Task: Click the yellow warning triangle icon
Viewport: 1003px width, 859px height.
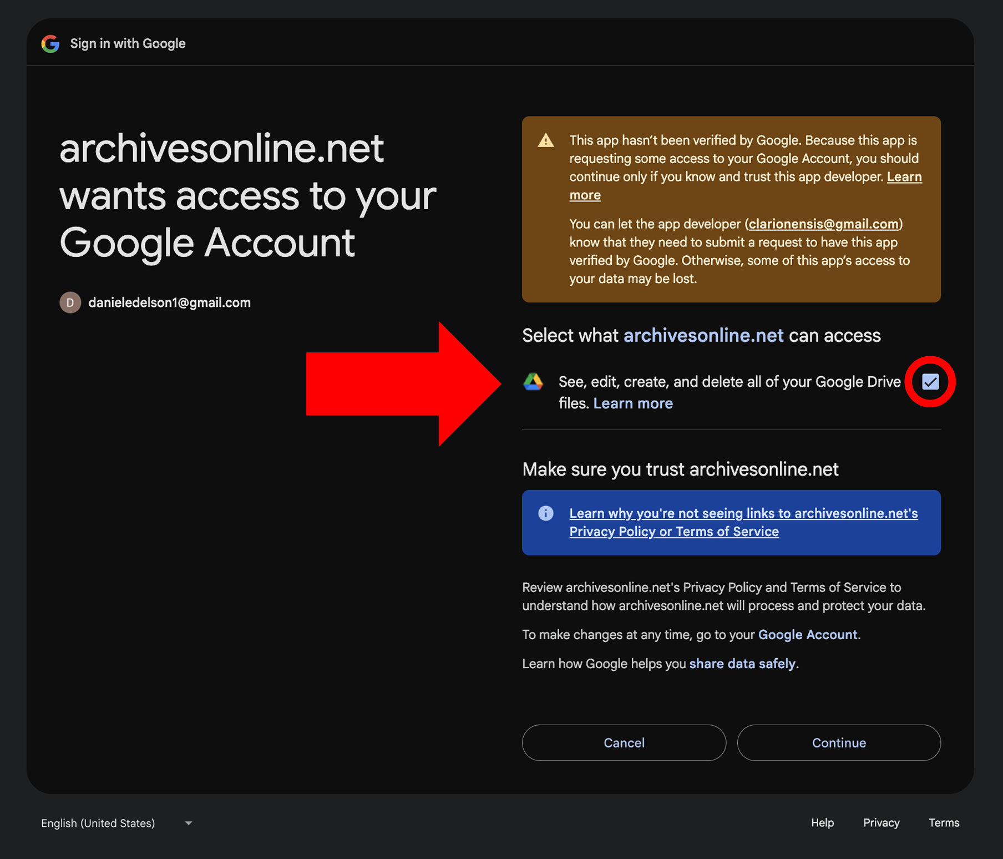Action: point(546,141)
